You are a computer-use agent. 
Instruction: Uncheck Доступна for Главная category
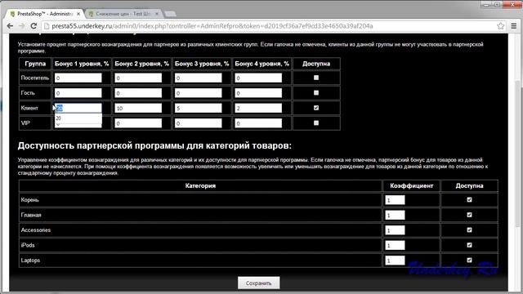[x=469, y=215]
